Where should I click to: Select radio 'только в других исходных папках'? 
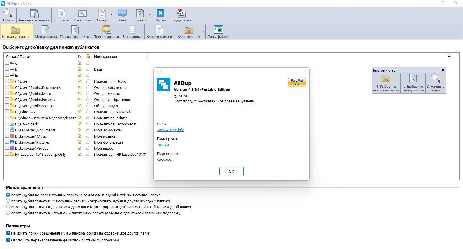(8, 207)
